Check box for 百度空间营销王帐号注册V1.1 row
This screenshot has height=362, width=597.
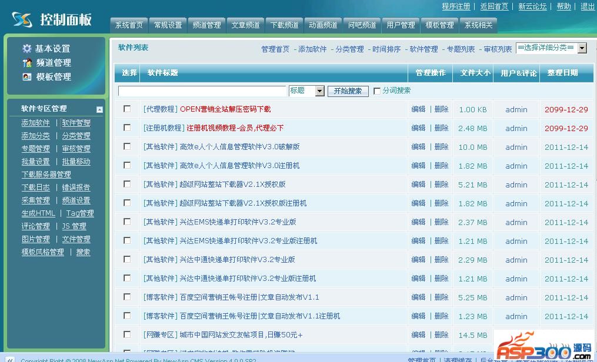pyautogui.click(x=127, y=297)
